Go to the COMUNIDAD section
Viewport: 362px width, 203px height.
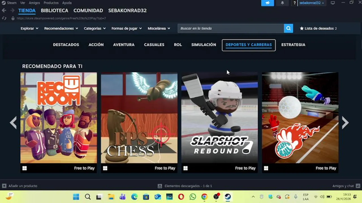coord(88,10)
